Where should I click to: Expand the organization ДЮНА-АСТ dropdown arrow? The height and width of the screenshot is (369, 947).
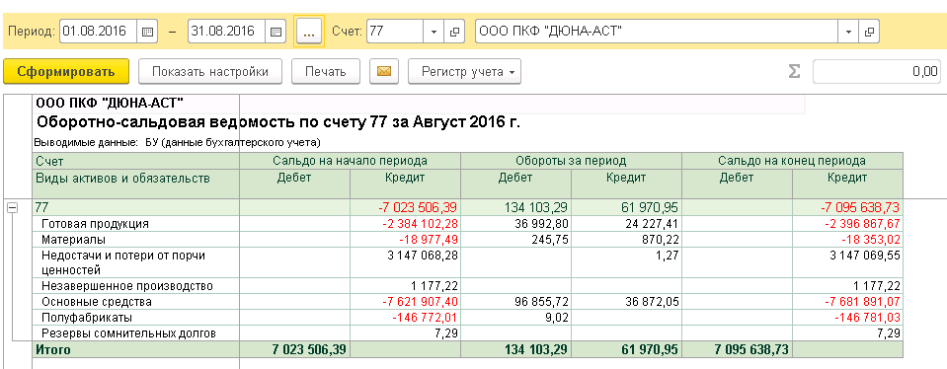[x=848, y=32]
